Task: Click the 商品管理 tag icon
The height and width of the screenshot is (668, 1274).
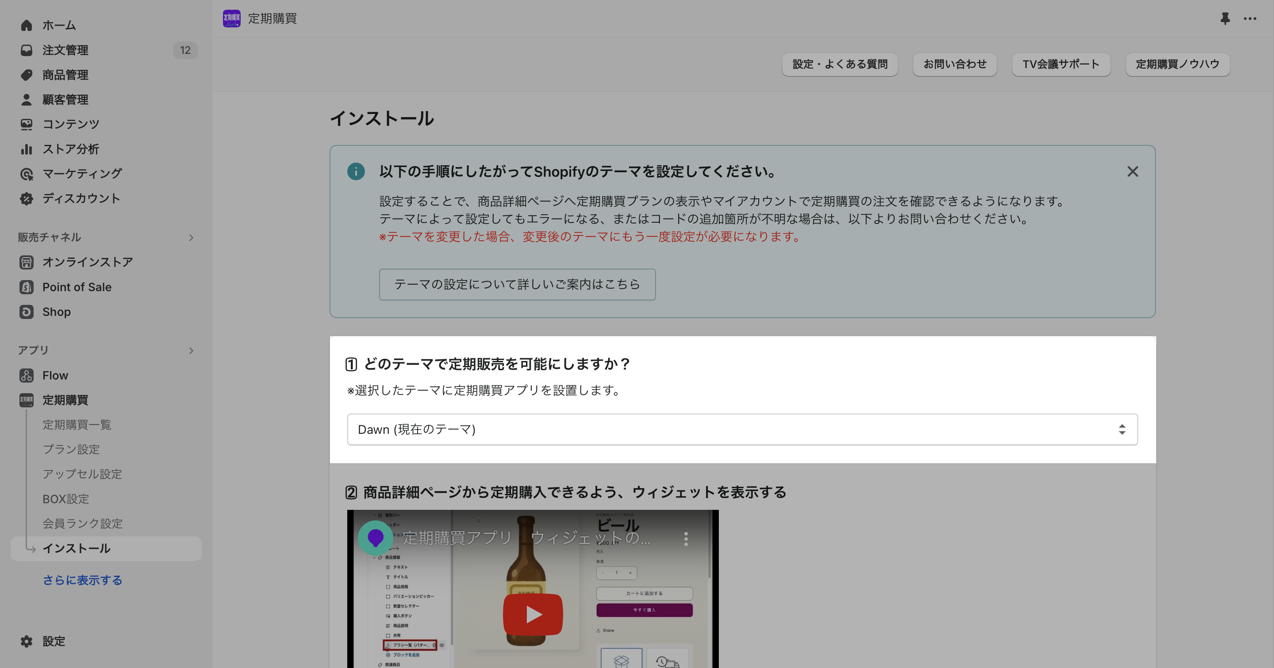Action: (x=26, y=75)
